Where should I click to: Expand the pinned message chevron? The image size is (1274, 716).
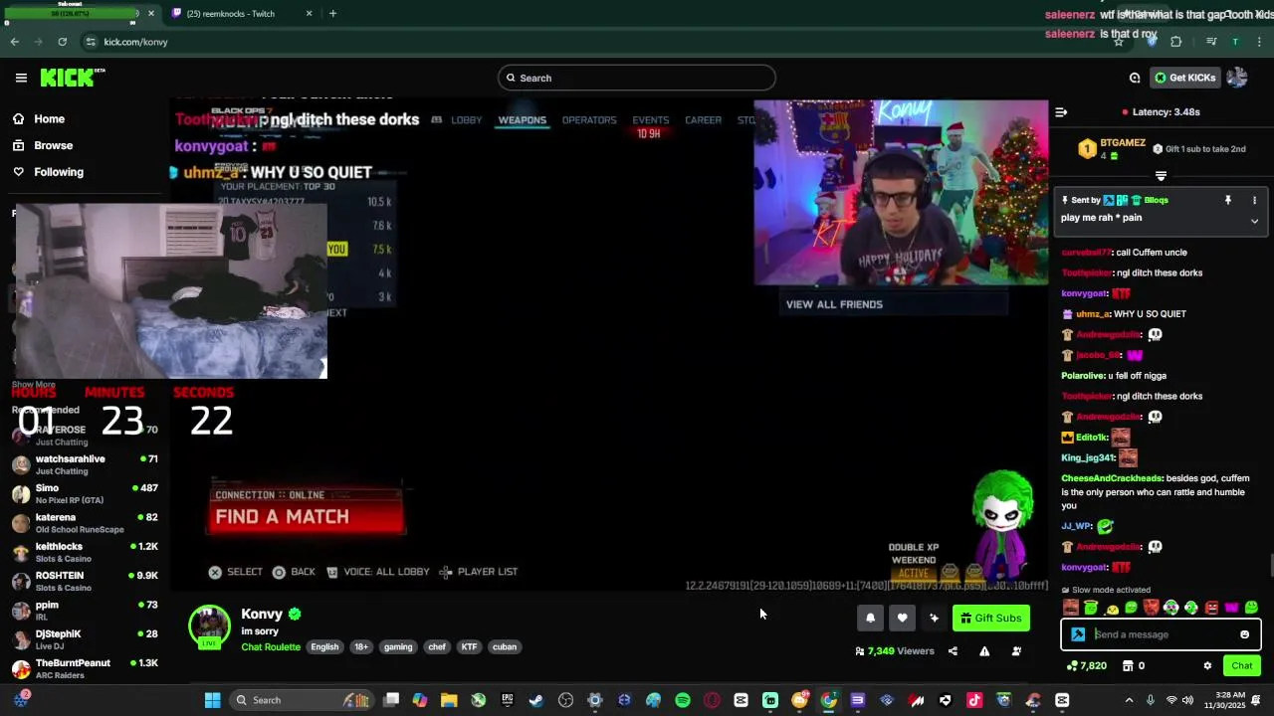coord(1254,221)
